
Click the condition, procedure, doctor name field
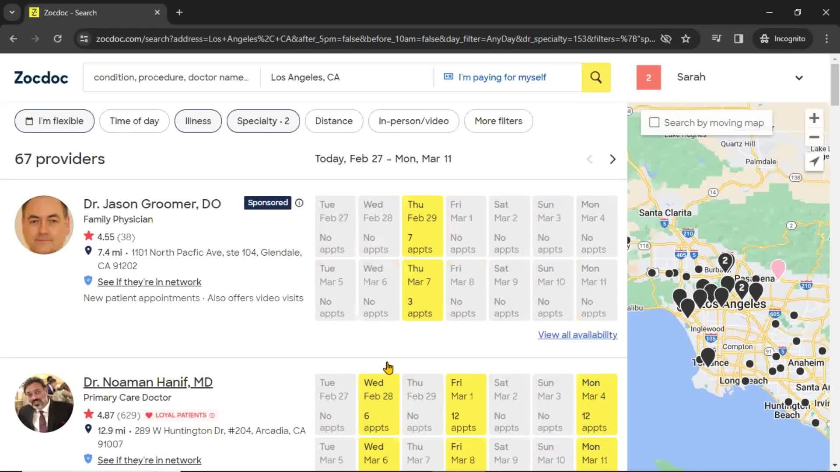171,77
